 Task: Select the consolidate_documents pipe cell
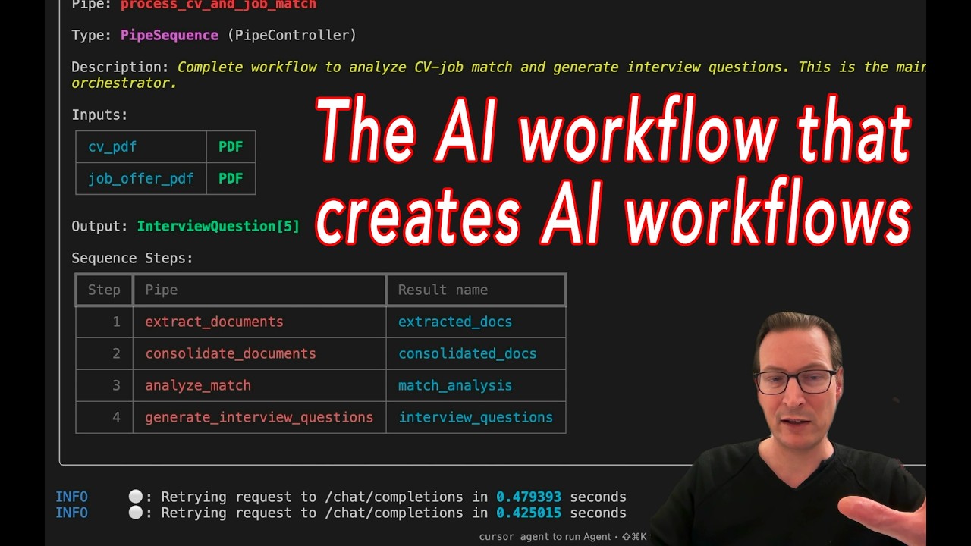point(259,353)
